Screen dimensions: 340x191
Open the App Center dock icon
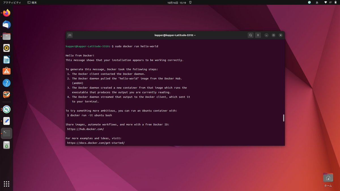(x=7, y=71)
